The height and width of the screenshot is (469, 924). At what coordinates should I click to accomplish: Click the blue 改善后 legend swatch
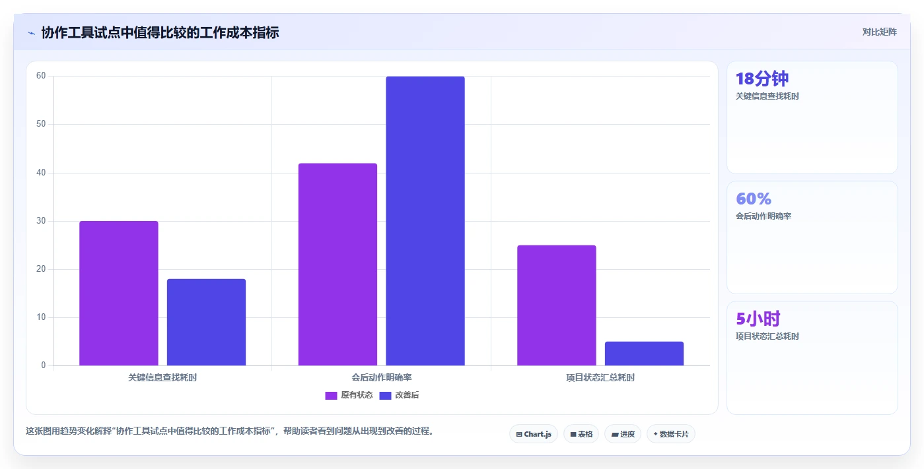[385, 395]
